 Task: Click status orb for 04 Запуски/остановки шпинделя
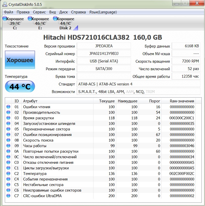(x=8, y=123)
